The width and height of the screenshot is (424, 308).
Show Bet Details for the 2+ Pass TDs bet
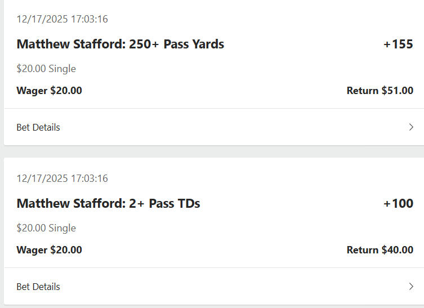[x=38, y=287]
